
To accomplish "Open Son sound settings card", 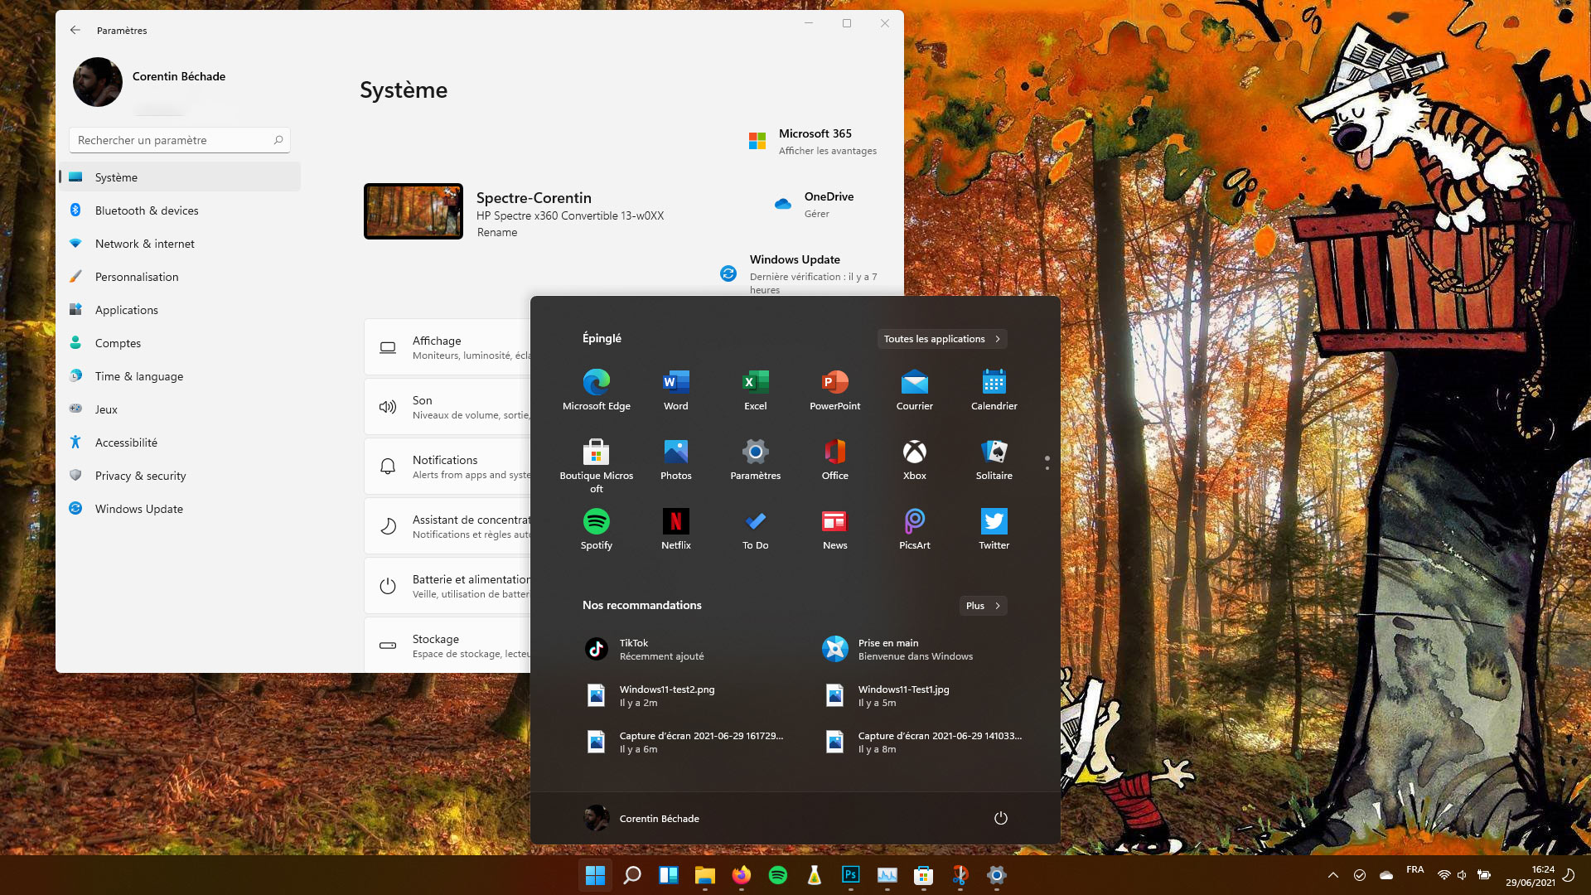I will click(x=447, y=407).
